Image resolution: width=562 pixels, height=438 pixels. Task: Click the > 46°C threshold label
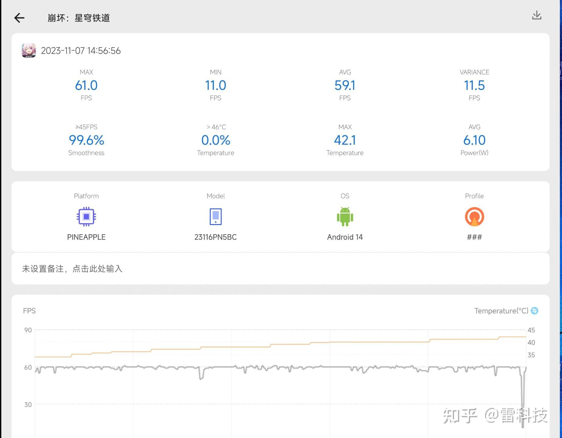click(216, 127)
